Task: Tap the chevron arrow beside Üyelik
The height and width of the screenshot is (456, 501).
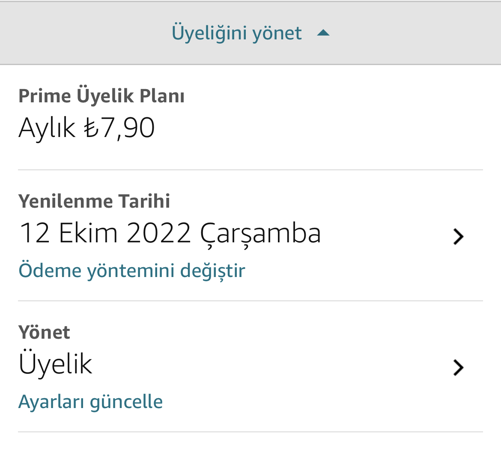Action: click(458, 367)
